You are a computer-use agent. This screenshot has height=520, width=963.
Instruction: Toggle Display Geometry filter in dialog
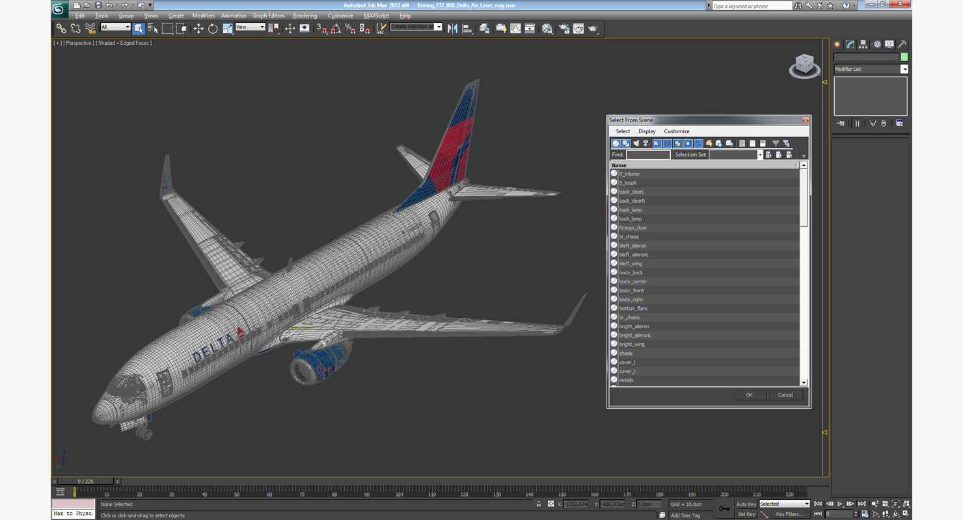pos(616,143)
